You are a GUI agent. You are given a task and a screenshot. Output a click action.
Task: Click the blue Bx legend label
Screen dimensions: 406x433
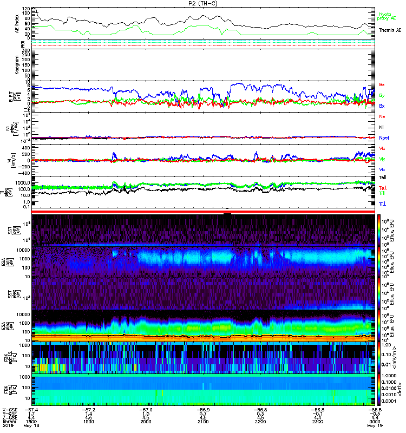pos(382,106)
